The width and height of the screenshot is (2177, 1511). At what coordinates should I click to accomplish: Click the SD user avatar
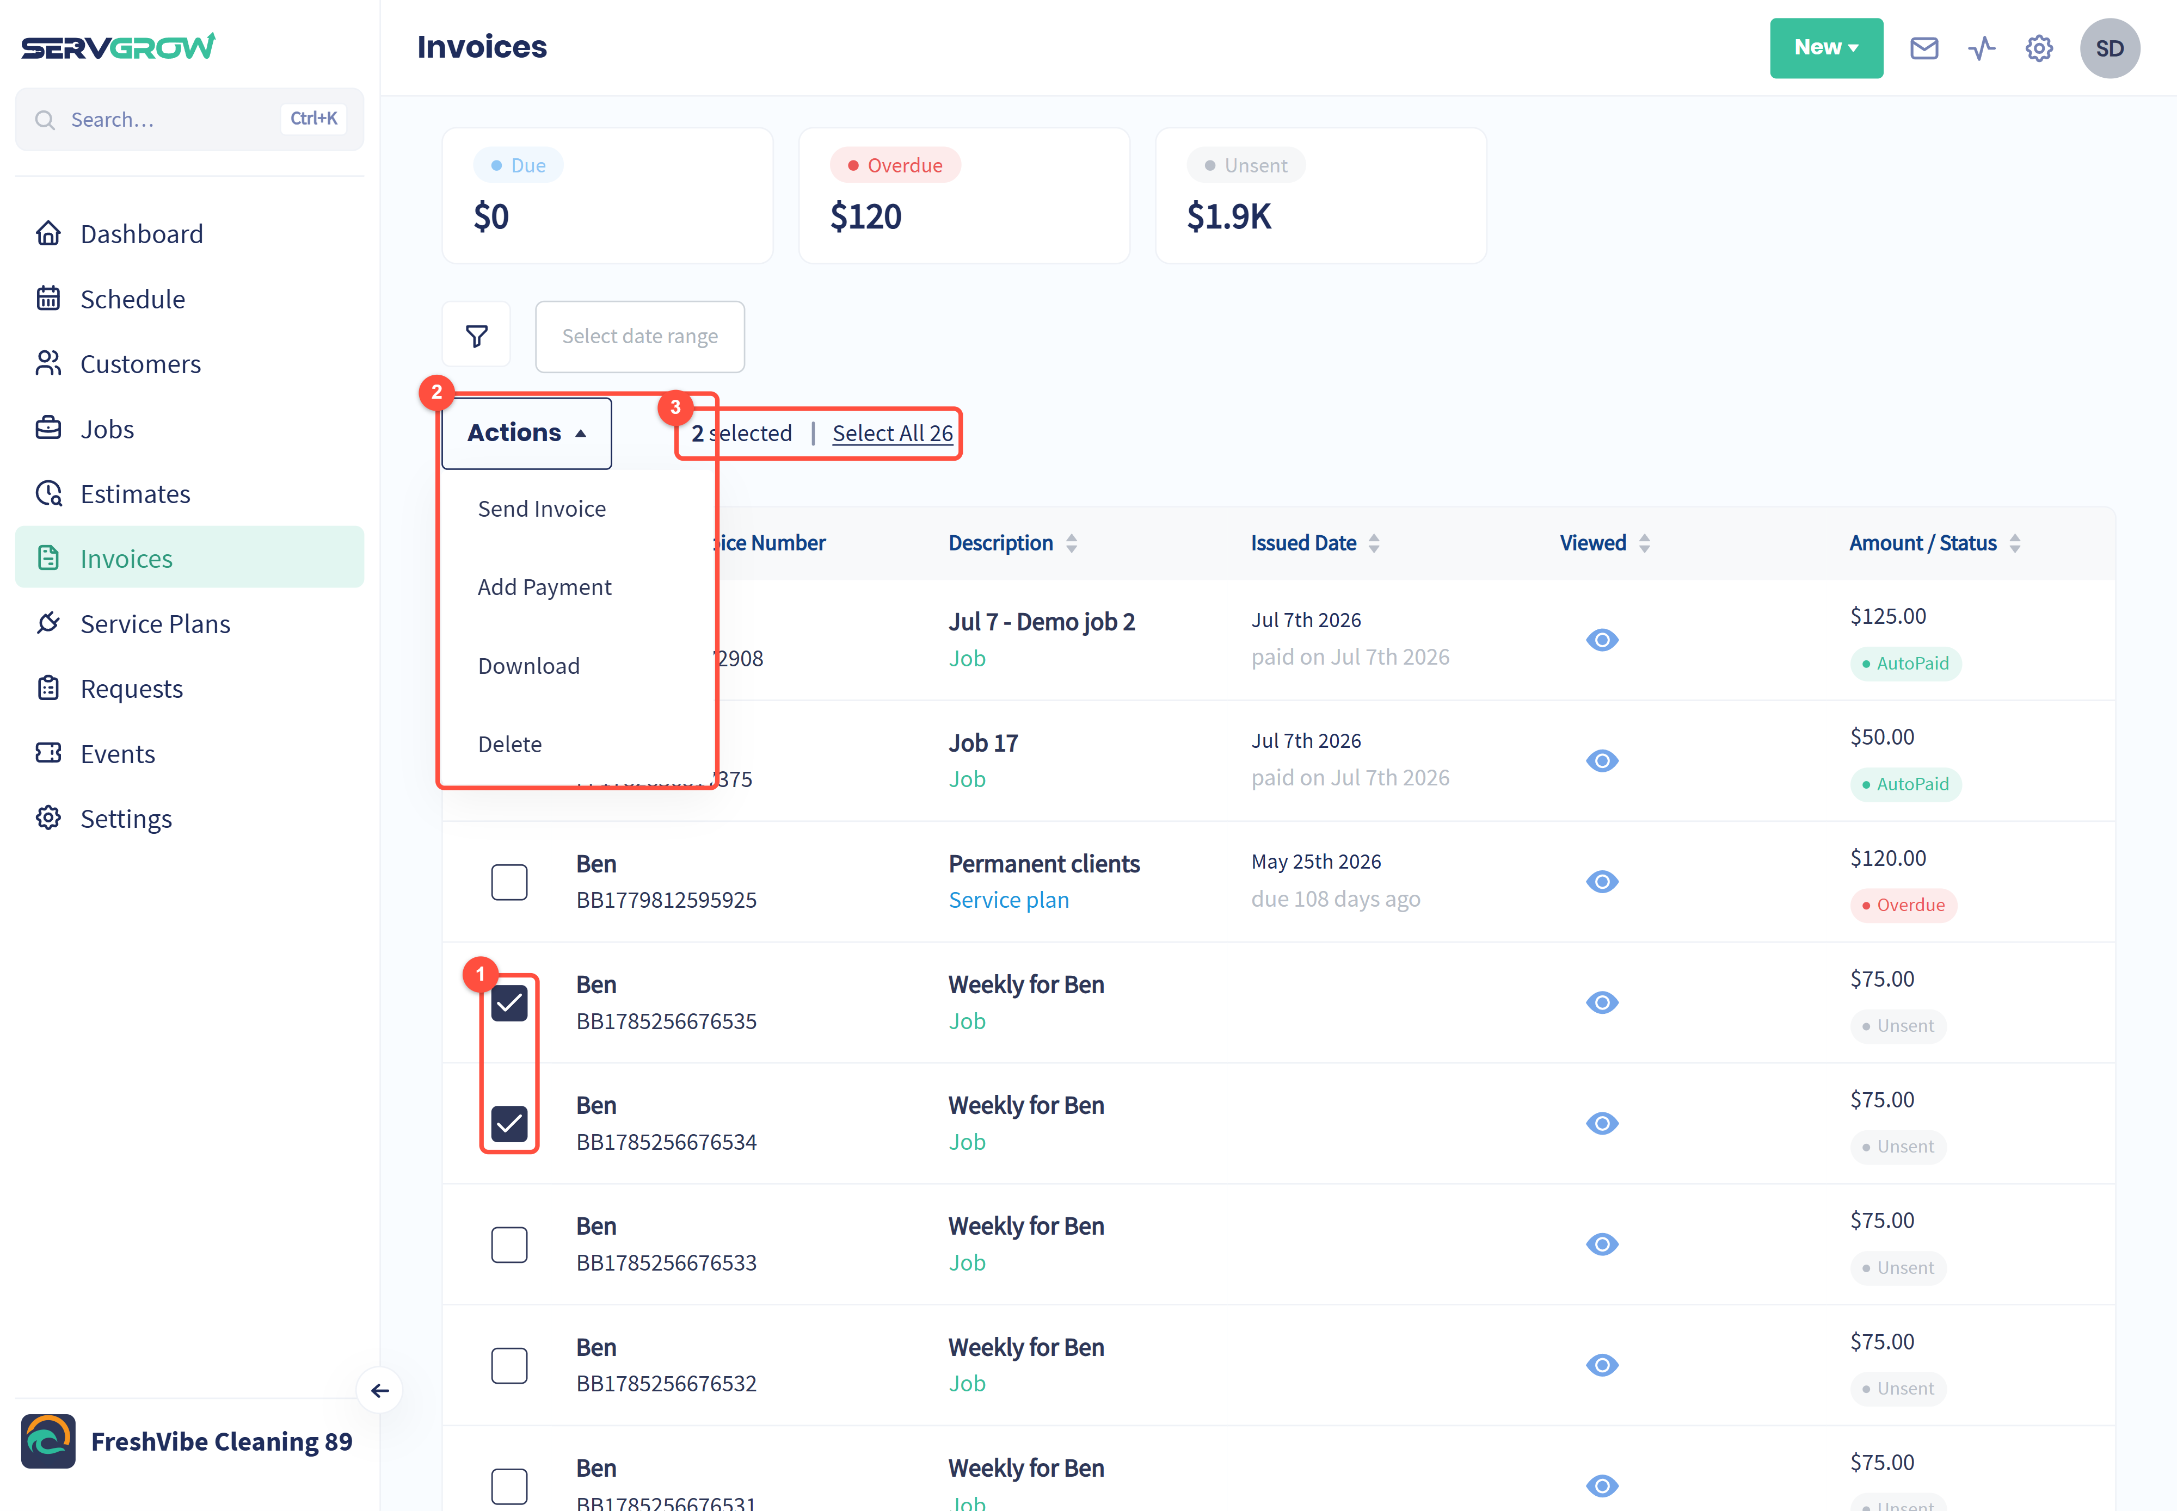click(2109, 48)
